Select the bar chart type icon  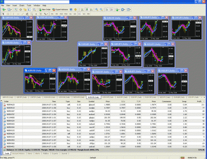tap(82, 10)
